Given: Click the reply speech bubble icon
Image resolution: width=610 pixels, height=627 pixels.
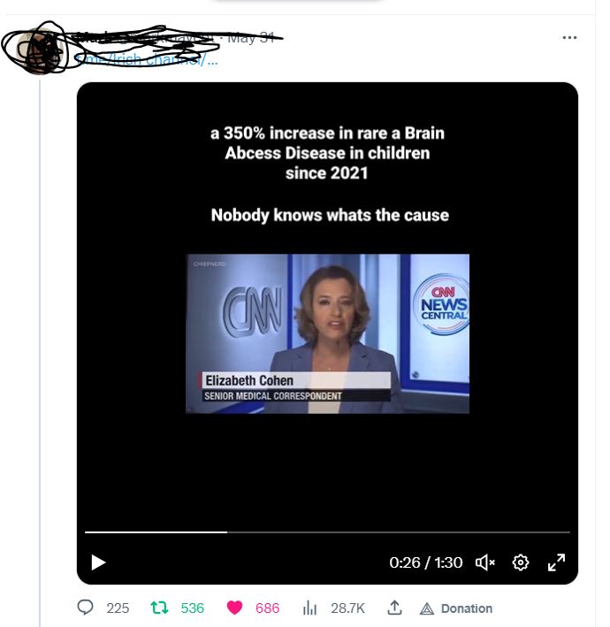Looking at the screenshot, I should pyautogui.click(x=85, y=608).
